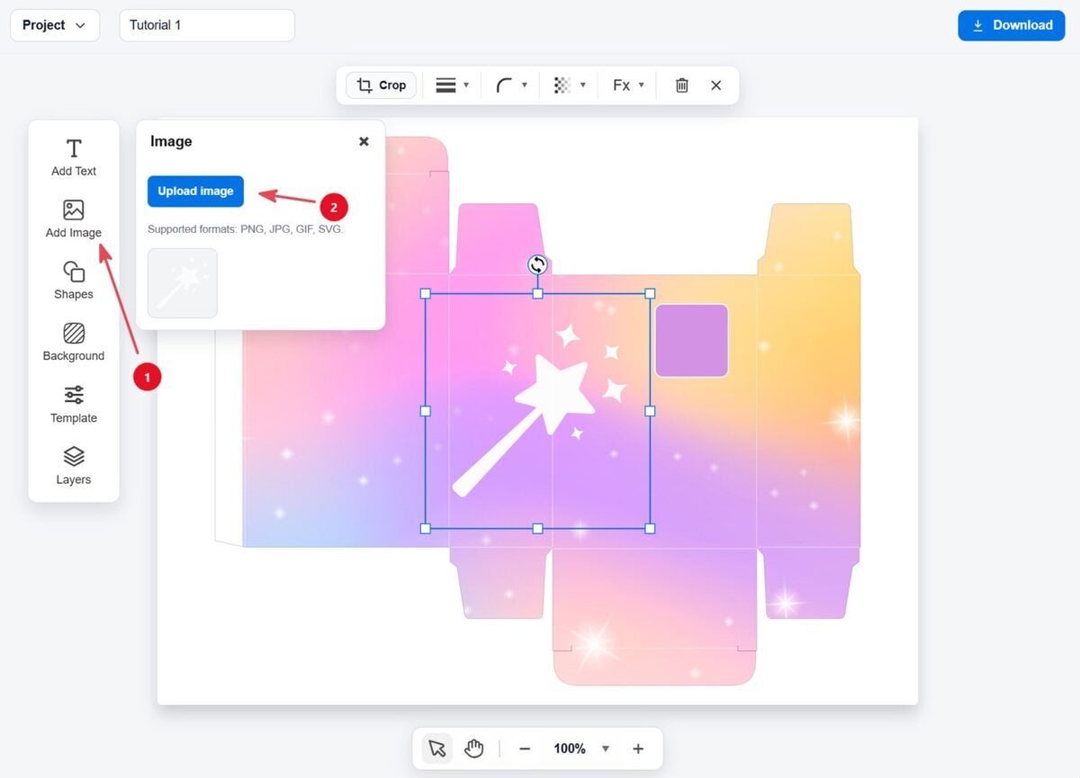Image resolution: width=1080 pixels, height=778 pixels.
Task: Open the Layers panel
Action: point(74,466)
